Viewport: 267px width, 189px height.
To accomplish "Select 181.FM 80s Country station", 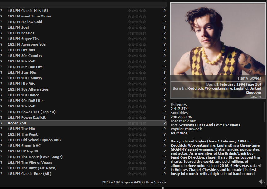I will click(83, 56).
